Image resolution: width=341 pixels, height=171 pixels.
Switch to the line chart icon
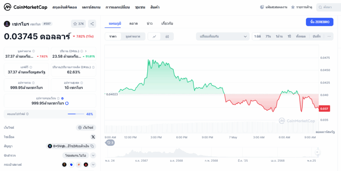click(x=154, y=36)
